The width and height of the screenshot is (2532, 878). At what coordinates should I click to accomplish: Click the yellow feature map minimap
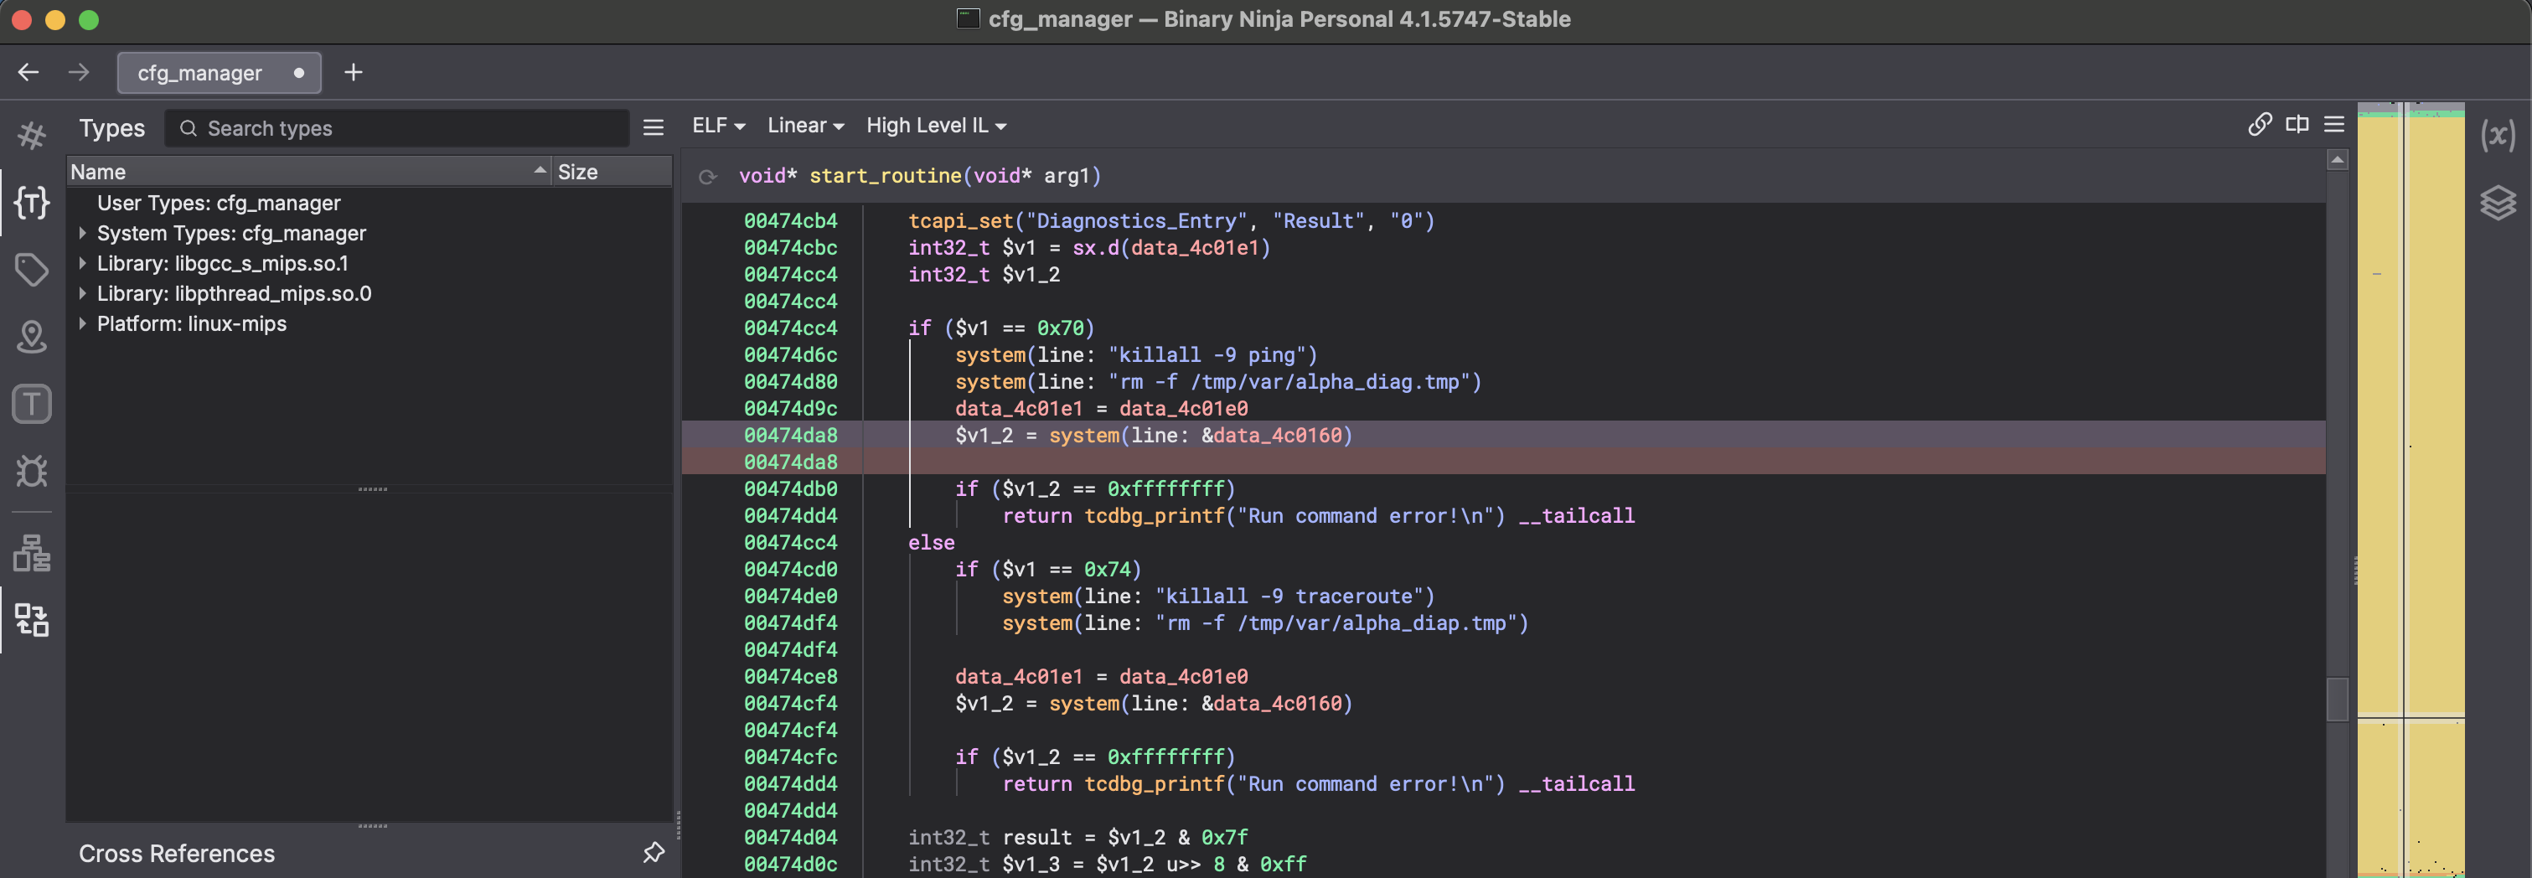[2411, 488]
